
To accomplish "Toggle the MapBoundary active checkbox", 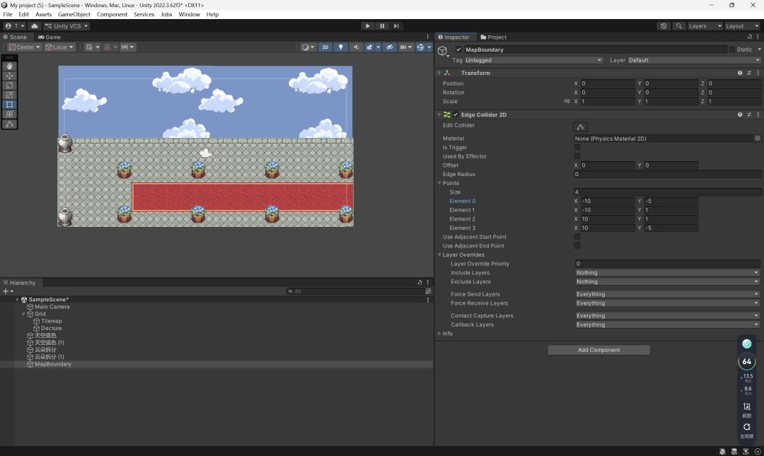I will pyautogui.click(x=458, y=49).
